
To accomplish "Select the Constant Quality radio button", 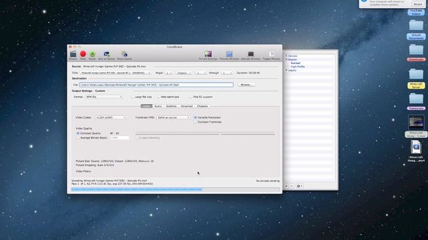I will pos(78,133).
